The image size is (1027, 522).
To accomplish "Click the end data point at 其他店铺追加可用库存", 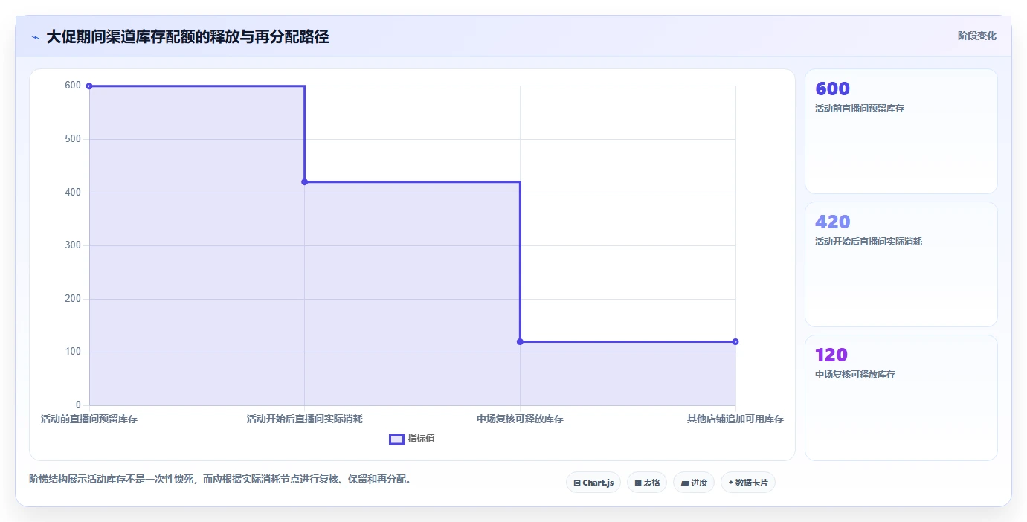I will 735,342.
